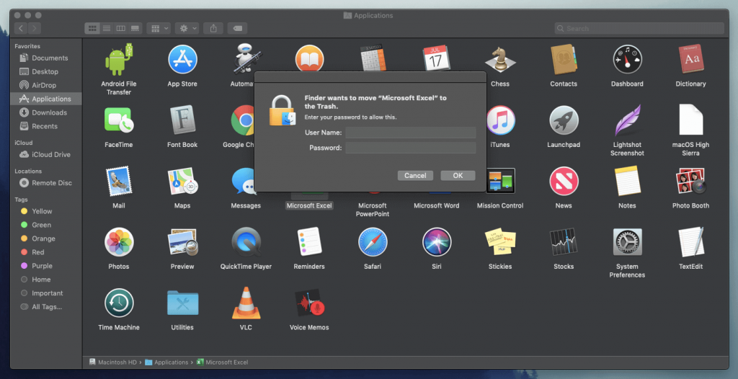
Task: Open System Preferences icon
Action: pos(628,242)
